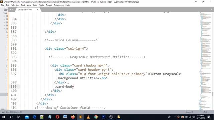This screenshot has height=120, width=214.
Task: Switch to Firefox in taskbar
Action: point(73,117)
